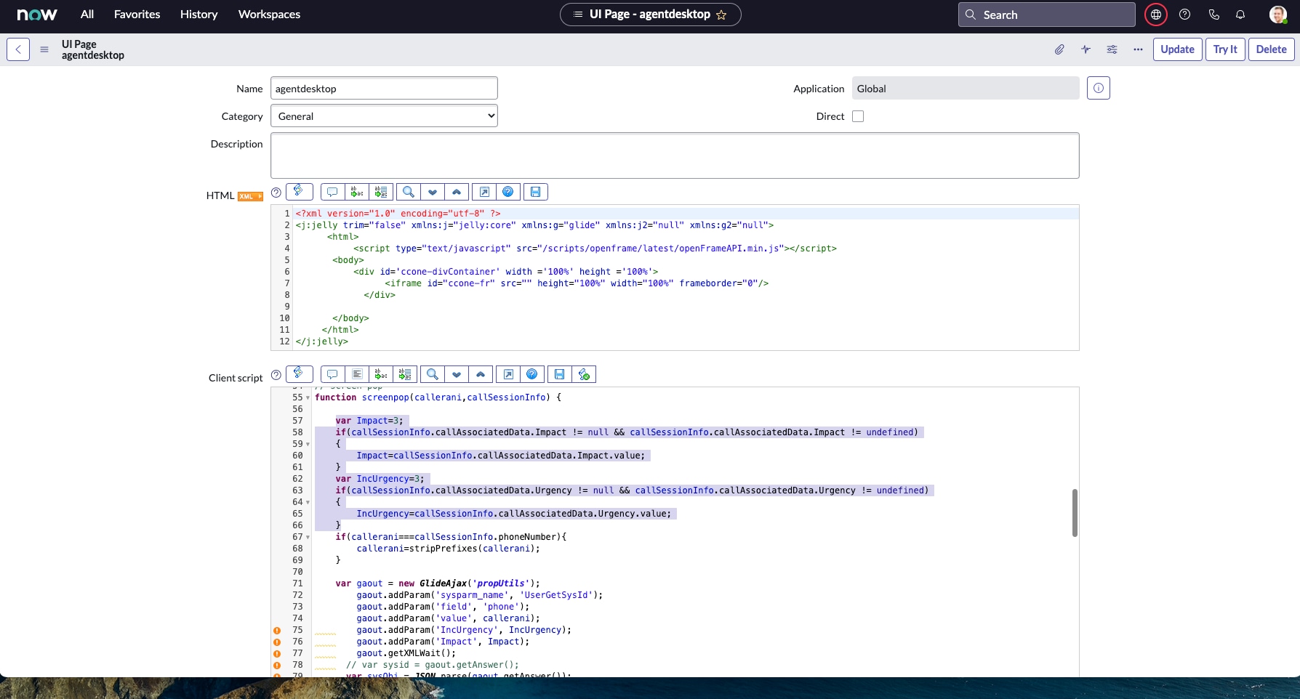Enable the Direct checkbox
This screenshot has height=699, width=1300.
coord(858,116)
